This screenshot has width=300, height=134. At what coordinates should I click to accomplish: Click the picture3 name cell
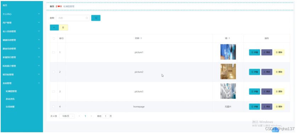point(139,91)
